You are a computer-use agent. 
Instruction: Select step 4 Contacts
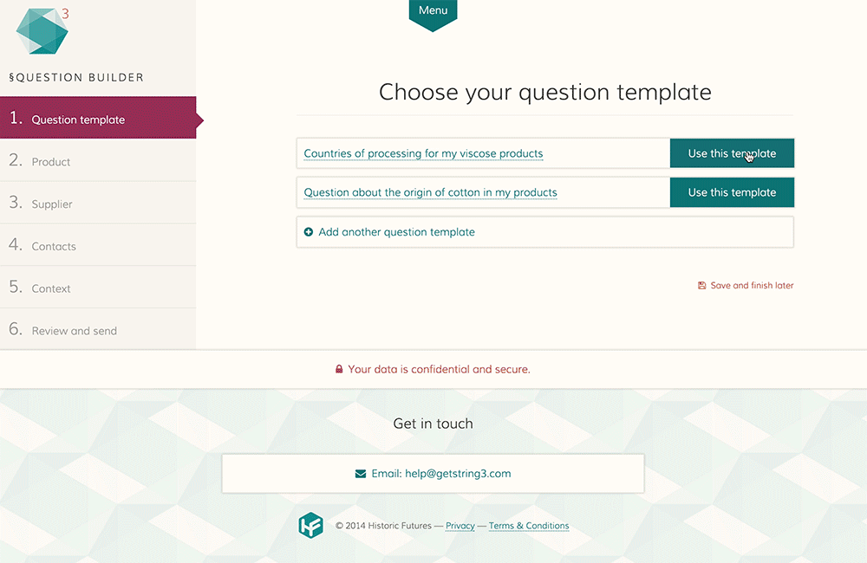(x=98, y=245)
